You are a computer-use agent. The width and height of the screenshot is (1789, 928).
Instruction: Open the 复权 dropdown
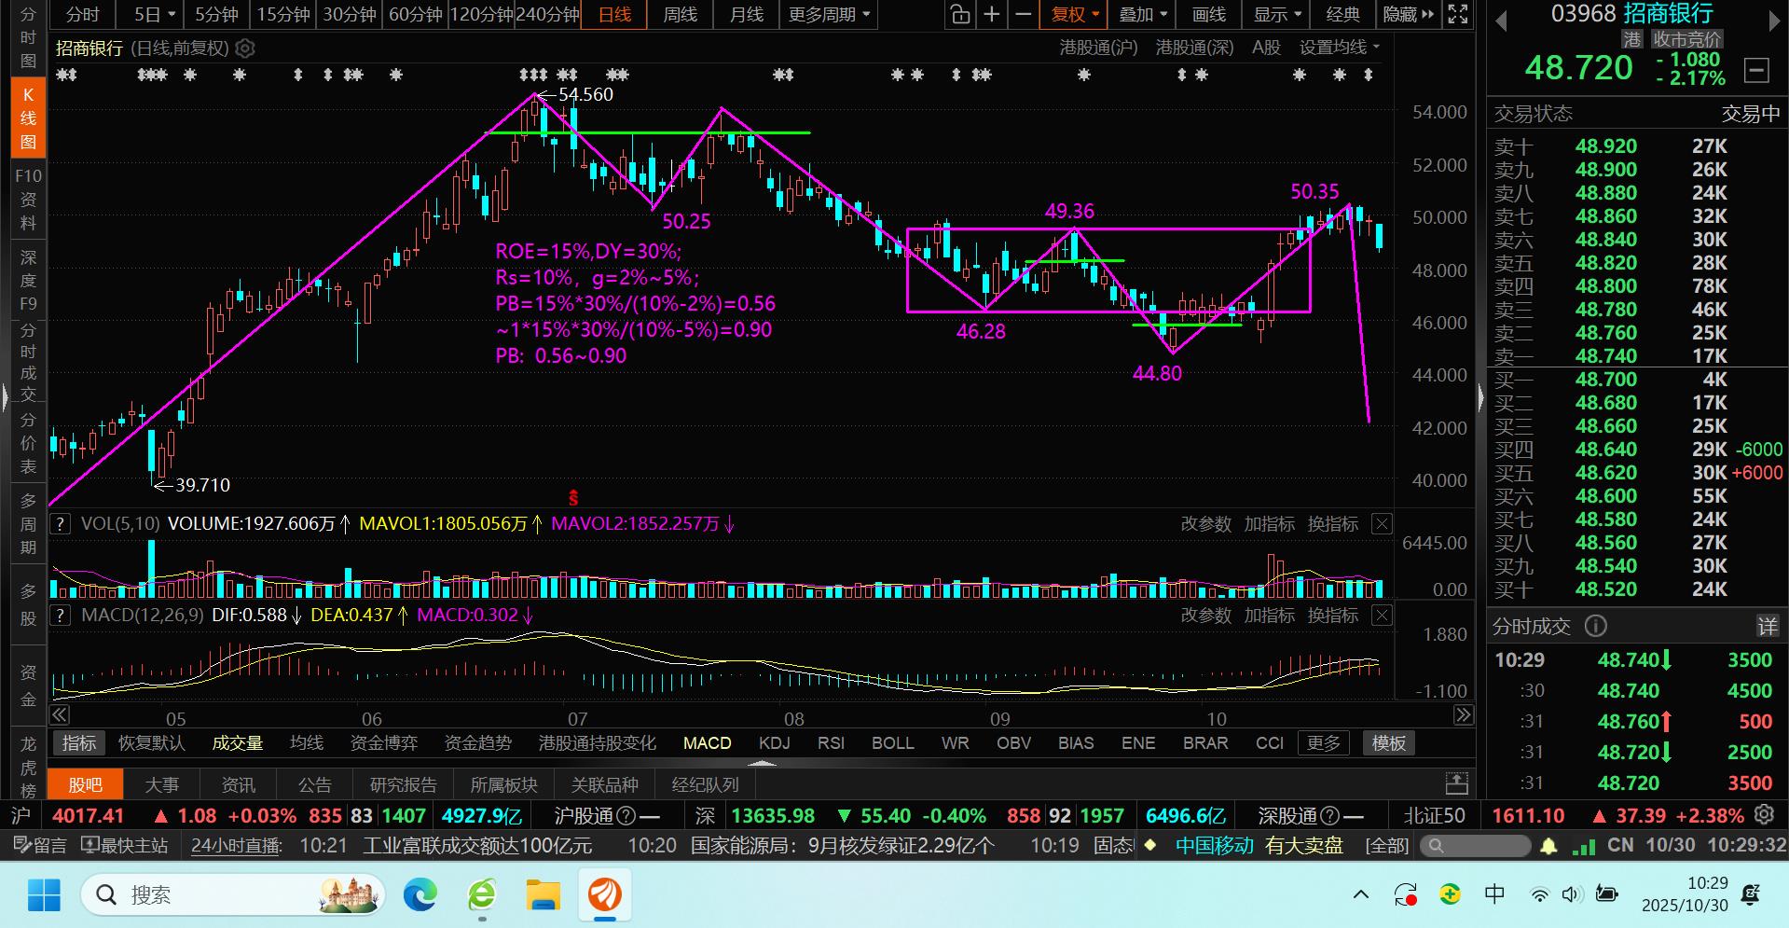[1075, 14]
